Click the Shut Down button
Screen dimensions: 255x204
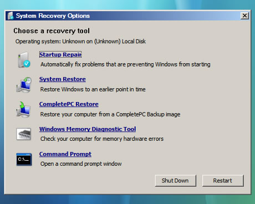point(175,181)
